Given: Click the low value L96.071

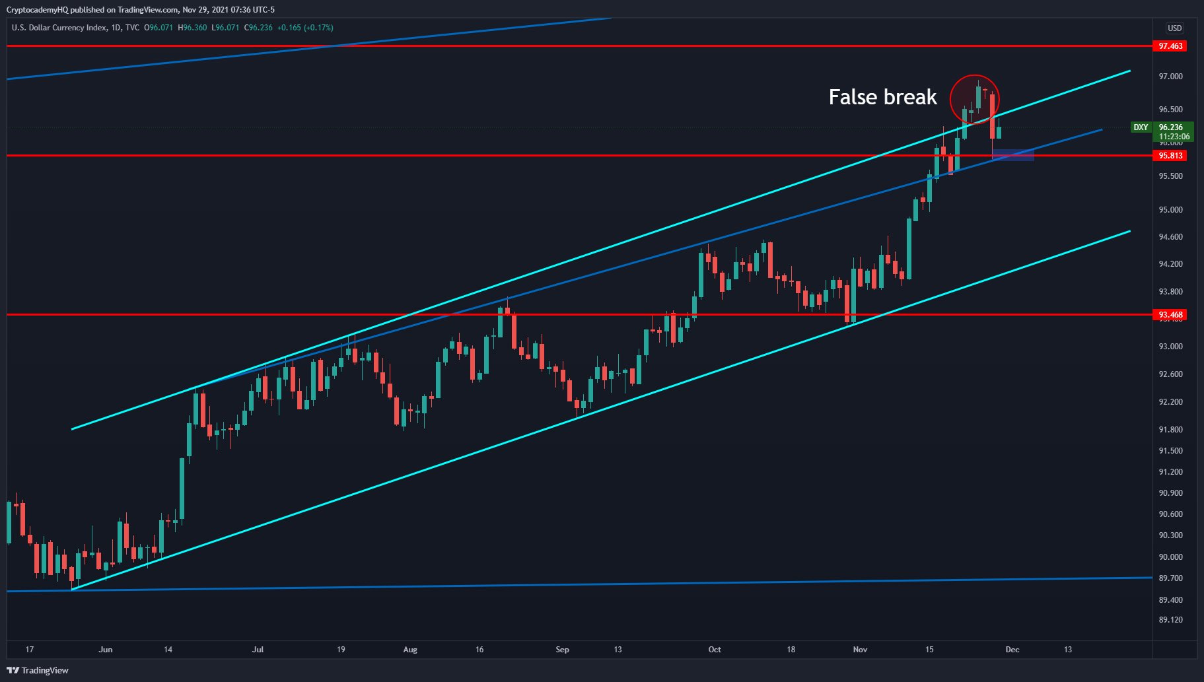Looking at the screenshot, I should [x=225, y=28].
